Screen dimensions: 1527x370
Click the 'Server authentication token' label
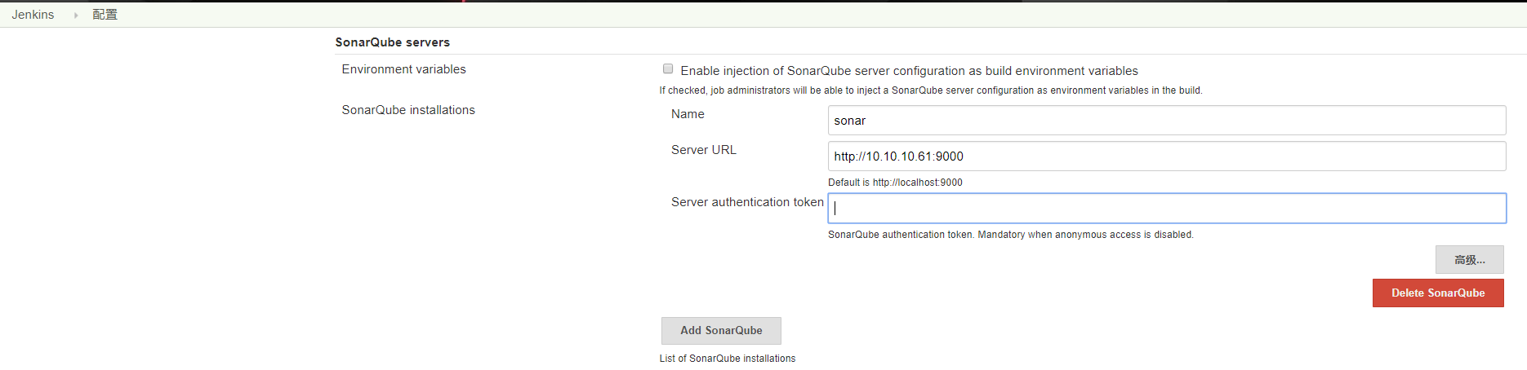tap(747, 202)
